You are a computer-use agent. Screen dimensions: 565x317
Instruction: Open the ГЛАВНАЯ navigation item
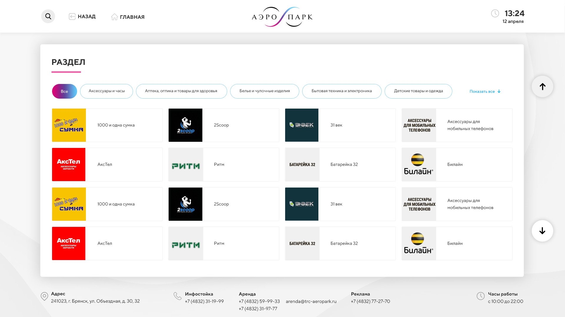[132, 17]
